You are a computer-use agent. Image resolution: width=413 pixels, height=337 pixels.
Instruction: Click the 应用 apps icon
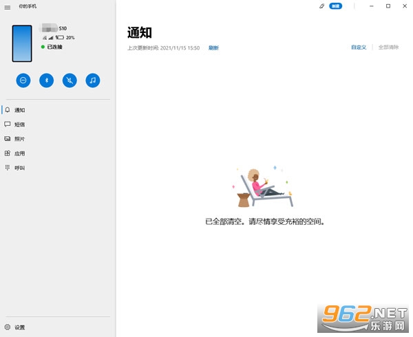click(x=8, y=153)
